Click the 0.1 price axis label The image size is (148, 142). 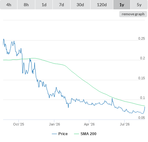point(142,98)
